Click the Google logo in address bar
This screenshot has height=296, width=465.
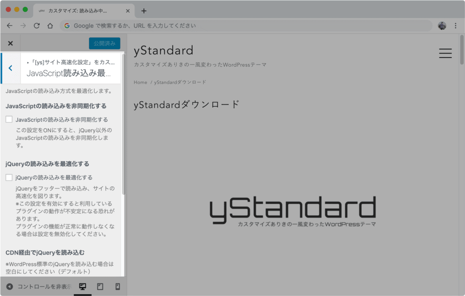point(67,26)
